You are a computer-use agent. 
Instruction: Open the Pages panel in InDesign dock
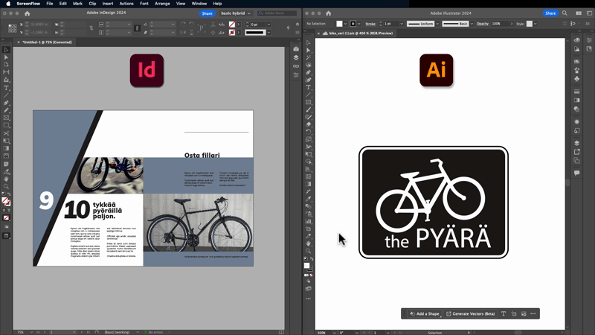tap(296, 48)
